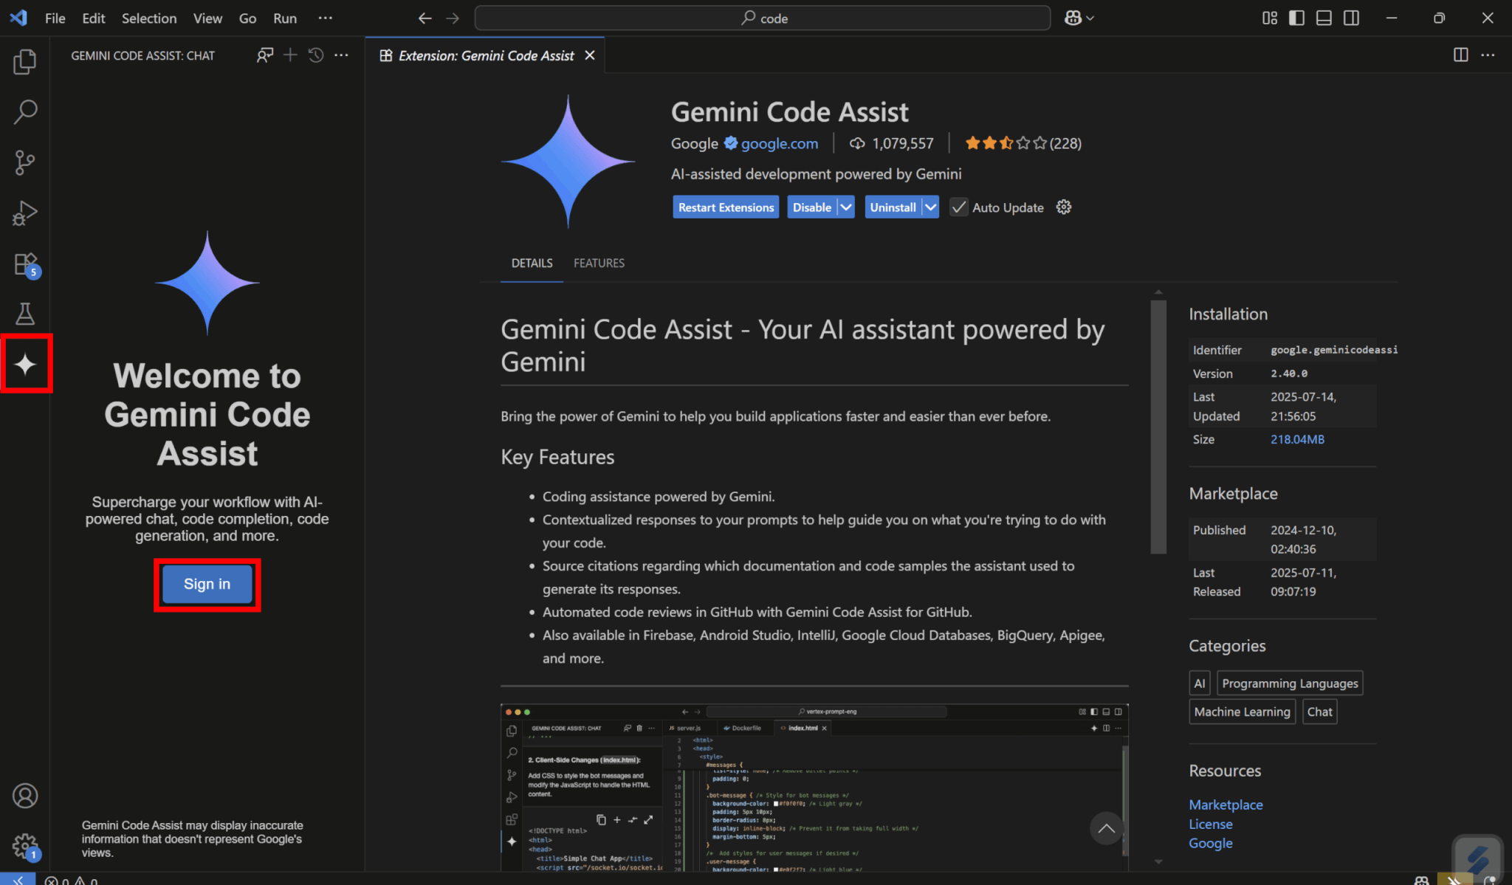Open Gemini chat panel more actions

tap(341, 55)
